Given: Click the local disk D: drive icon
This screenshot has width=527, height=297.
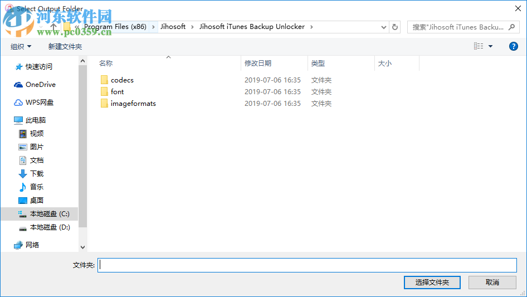Looking at the screenshot, I should (x=22, y=228).
